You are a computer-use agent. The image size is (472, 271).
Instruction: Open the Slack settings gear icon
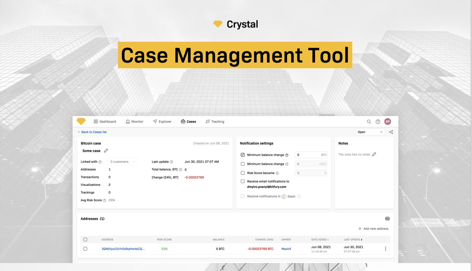(x=298, y=196)
